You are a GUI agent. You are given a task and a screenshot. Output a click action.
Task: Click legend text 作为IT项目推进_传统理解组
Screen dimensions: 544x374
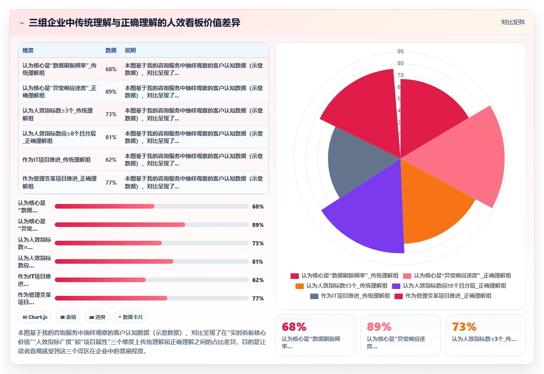tap(355, 296)
